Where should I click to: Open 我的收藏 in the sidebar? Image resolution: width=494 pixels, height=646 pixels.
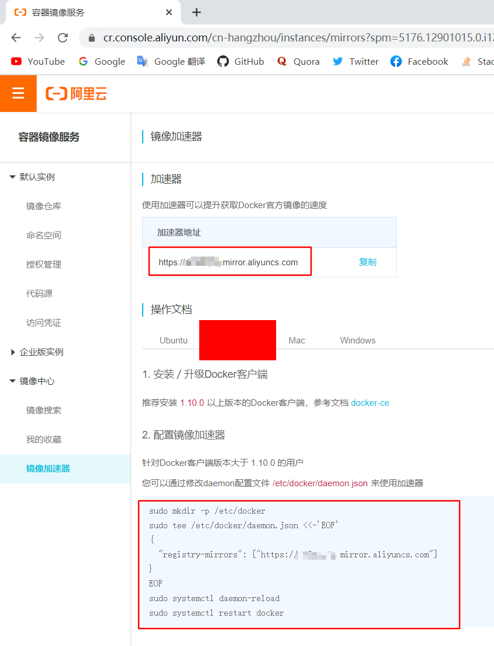tap(44, 440)
